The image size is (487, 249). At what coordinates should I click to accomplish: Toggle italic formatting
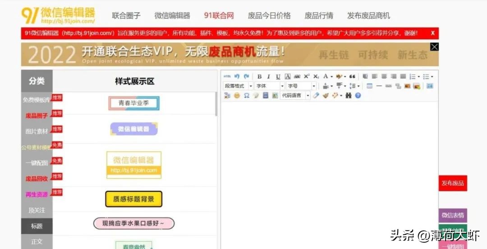coord(268,77)
